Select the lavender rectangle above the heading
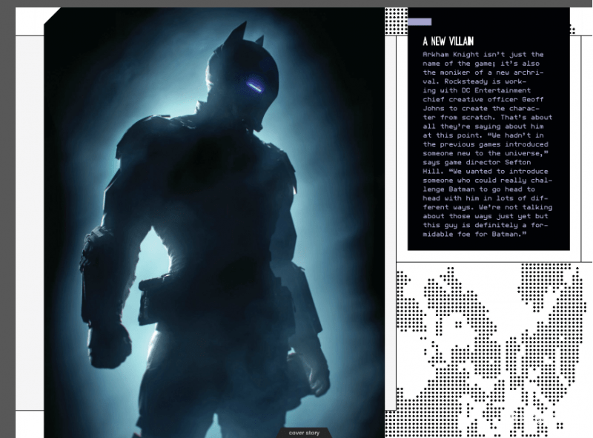Image resolution: width=593 pixels, height=438 pixels. [x=420, y=21]
